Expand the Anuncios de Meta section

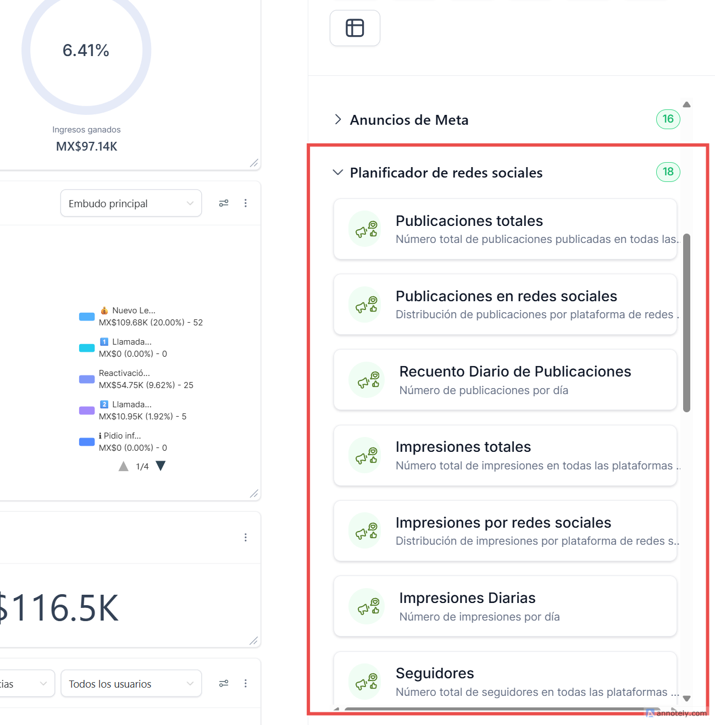tap(338, 119)
